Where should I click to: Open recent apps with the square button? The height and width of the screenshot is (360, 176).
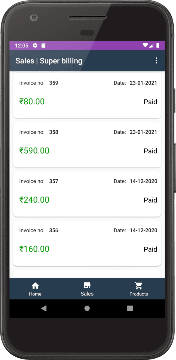(x=130, y=308)
